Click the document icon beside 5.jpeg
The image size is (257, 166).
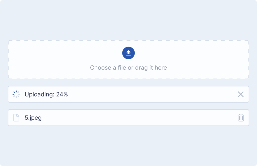(16, 117)
